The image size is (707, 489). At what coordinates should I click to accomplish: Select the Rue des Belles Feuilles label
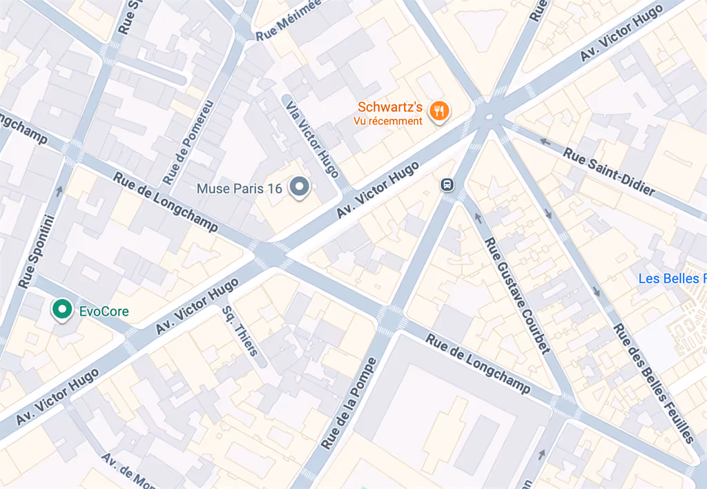click(x=654, y=383)
